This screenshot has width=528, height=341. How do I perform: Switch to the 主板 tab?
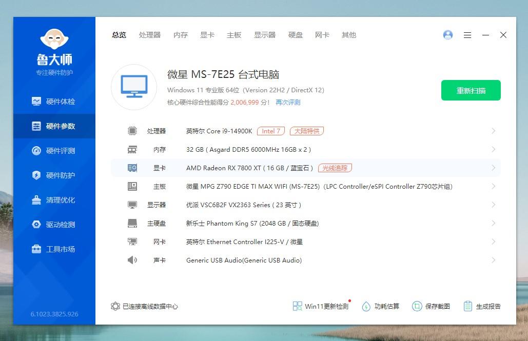point(234,35)
